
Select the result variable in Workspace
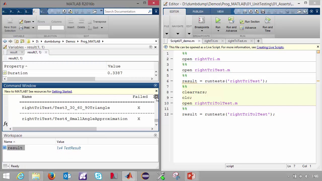(x=15, y=148)
